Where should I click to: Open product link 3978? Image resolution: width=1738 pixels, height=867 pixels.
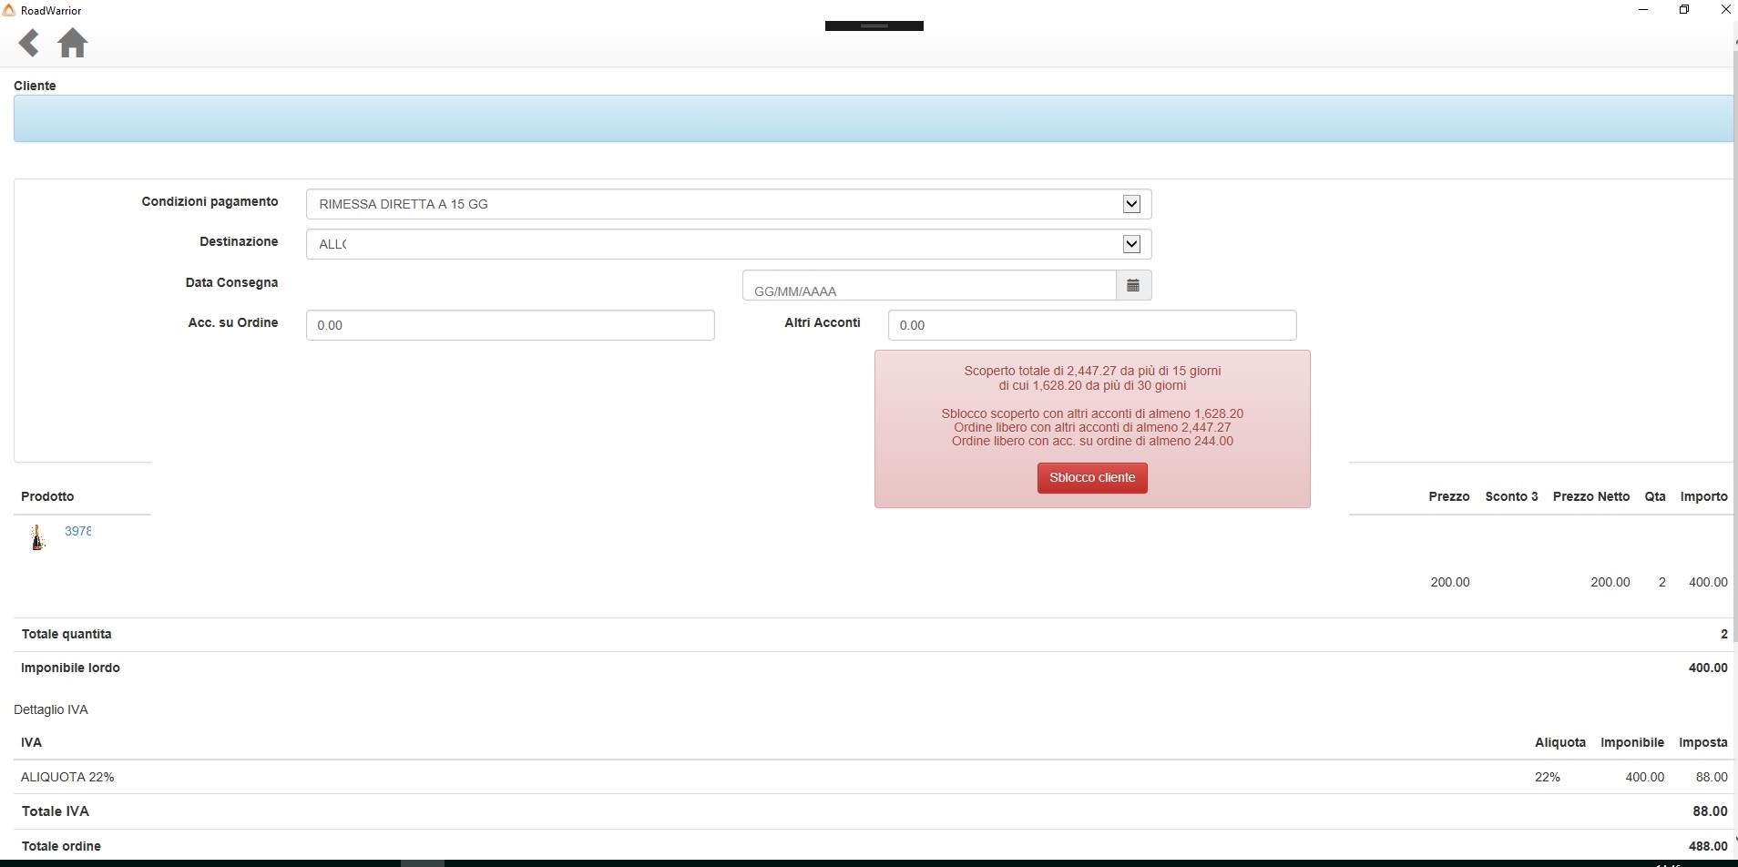[77, 531]
